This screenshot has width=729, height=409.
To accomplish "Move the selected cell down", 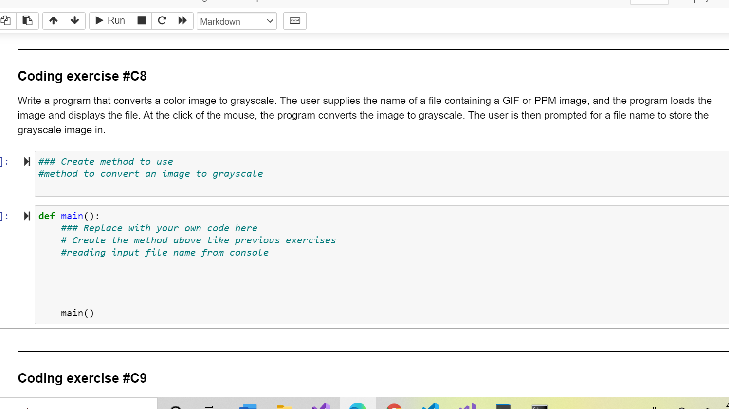I will click(x=74, y=21).
